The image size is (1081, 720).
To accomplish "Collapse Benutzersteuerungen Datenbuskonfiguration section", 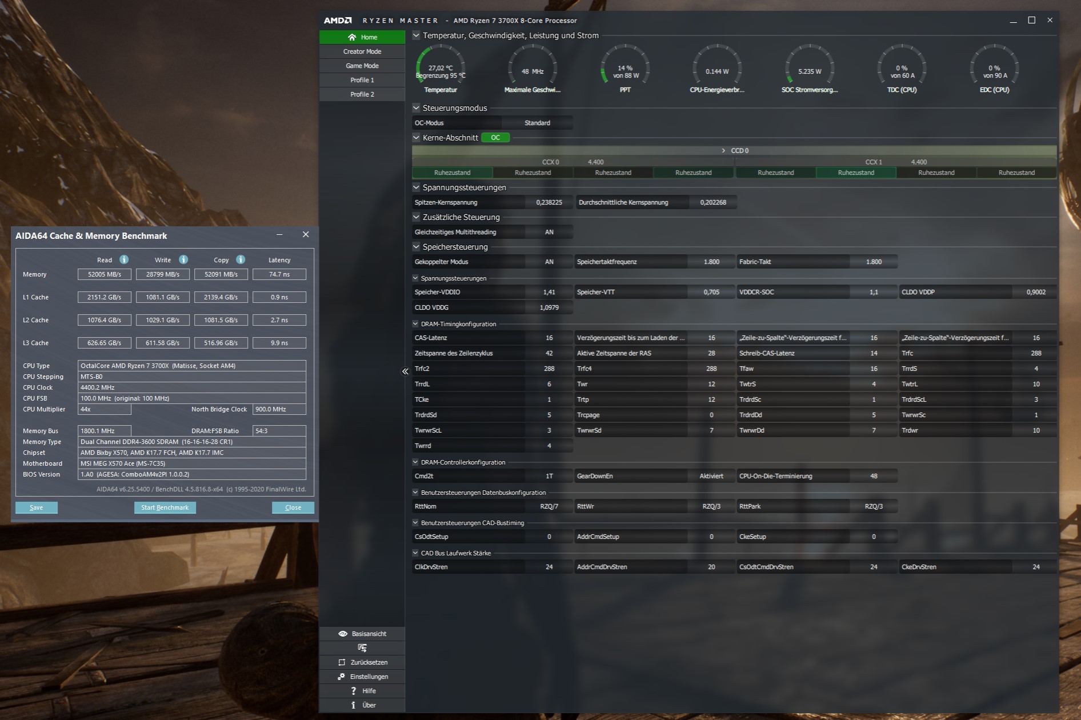I will click(415, 493).
